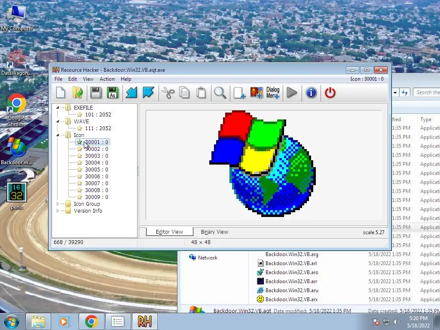Expand the Icon Group folder
Screen dimensions: 440x330
58,204
